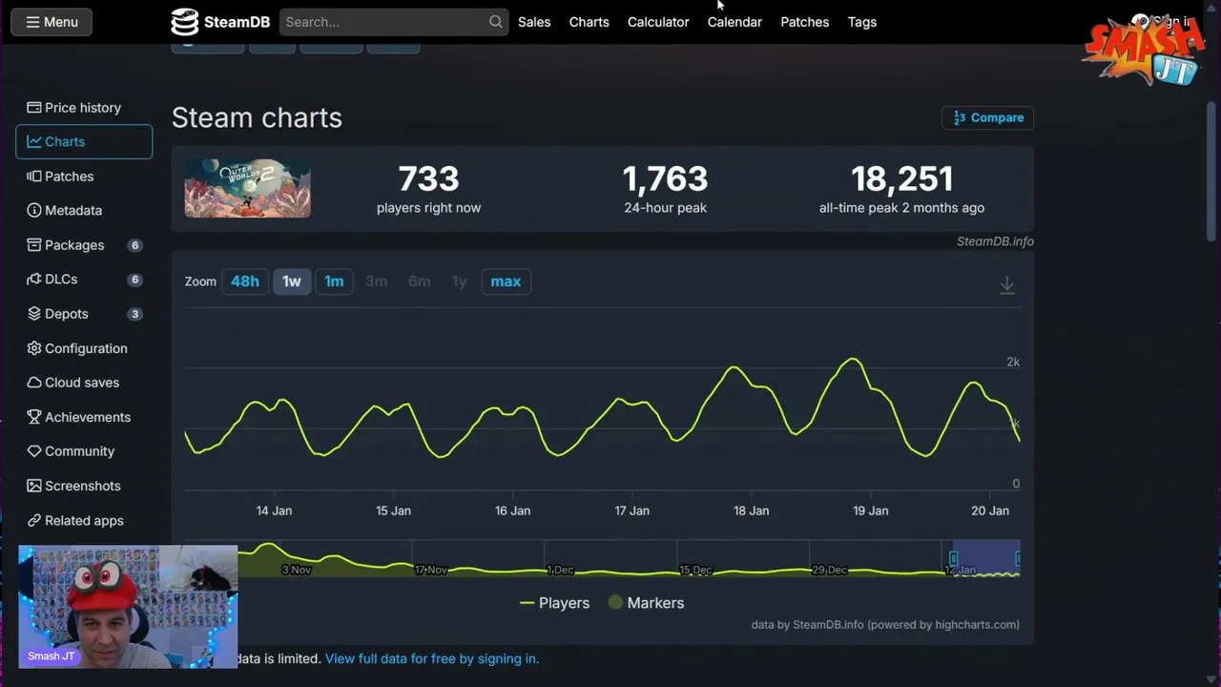Open the Tags navigation item
The image size is (1221, 687).
coord(861,22)
